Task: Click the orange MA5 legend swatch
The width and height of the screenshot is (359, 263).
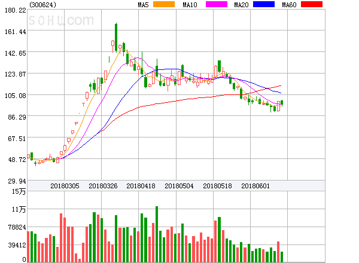Action: click(164, 4)
